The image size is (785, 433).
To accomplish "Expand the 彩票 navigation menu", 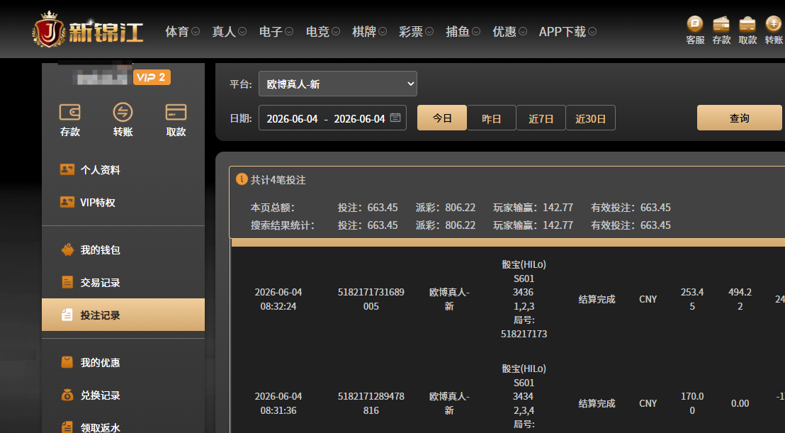I will click(x=416, y=32).
